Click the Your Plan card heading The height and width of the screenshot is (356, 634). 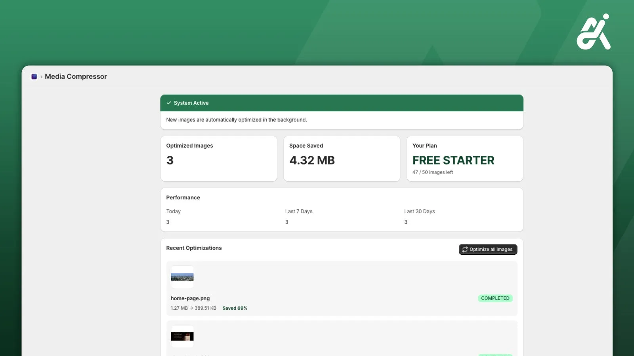424,146
